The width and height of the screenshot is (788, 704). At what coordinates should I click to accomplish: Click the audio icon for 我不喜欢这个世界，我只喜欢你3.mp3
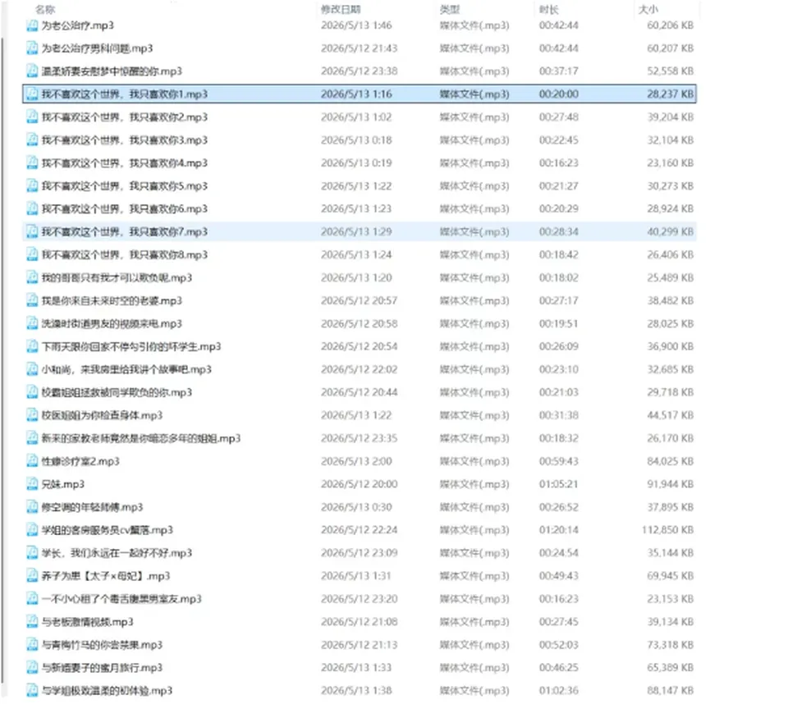click(x=32, y=139)
